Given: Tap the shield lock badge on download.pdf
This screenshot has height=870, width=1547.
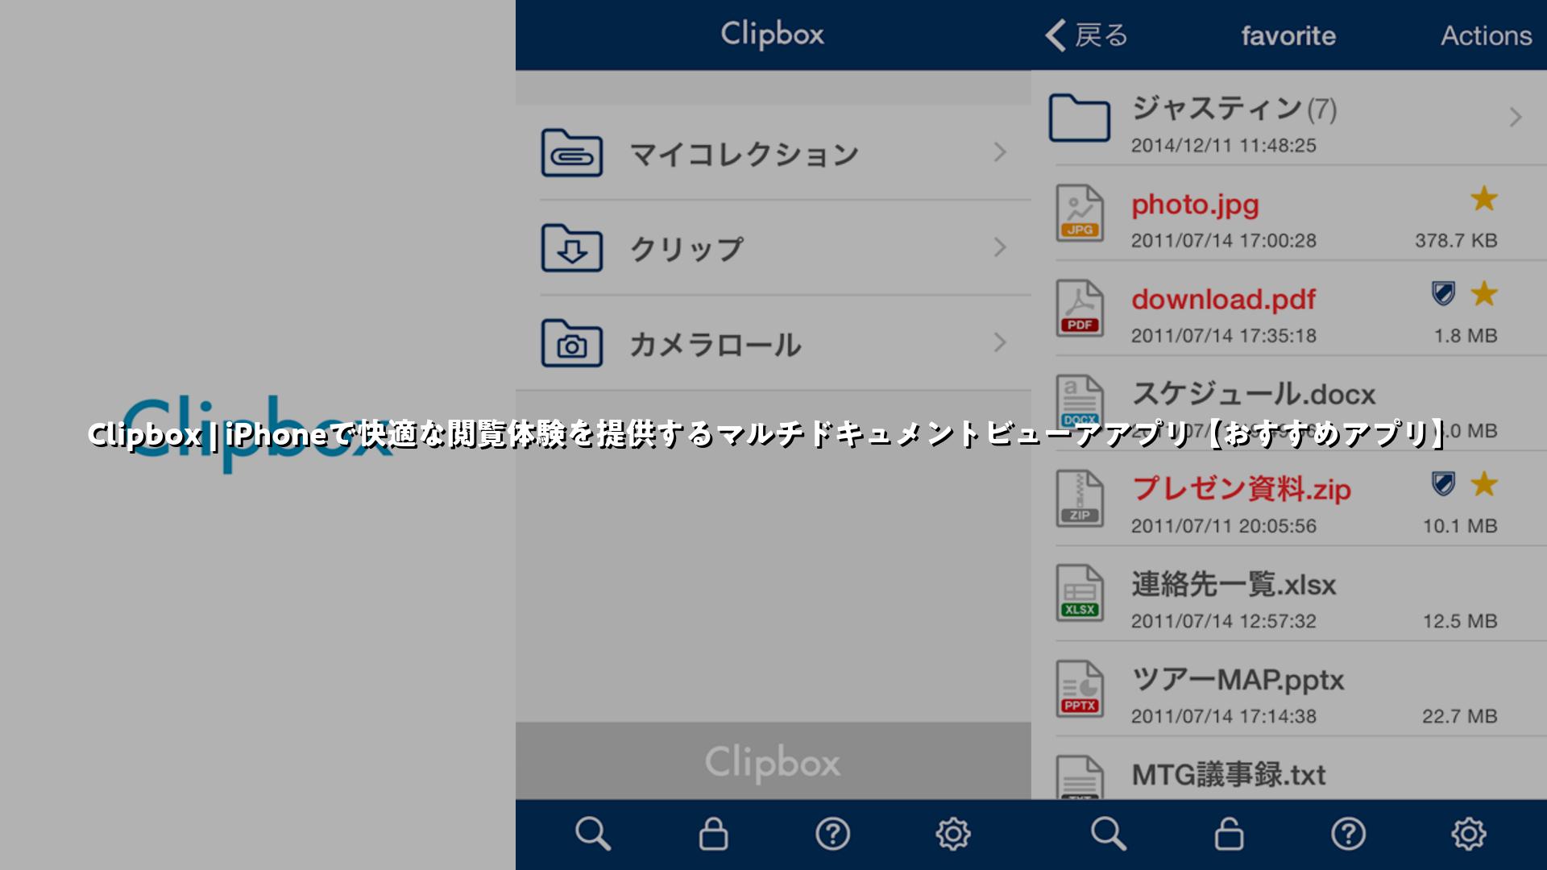Looking at the screenshot, I should pyautogui.click(x=1443, y=294).
